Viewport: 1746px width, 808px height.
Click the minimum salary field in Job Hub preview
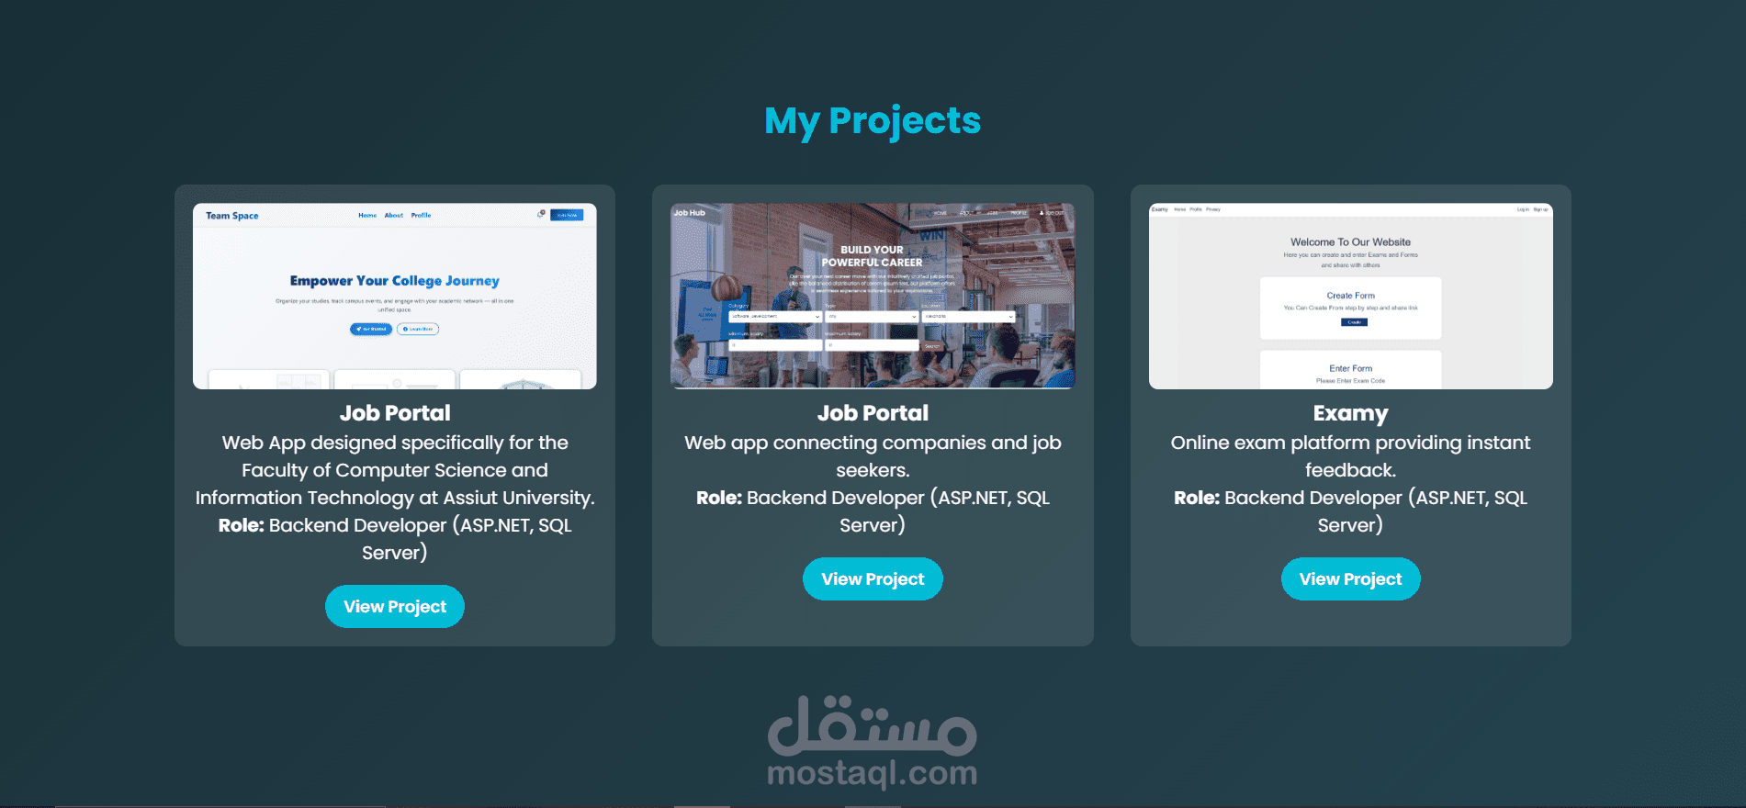click(775, 345)
